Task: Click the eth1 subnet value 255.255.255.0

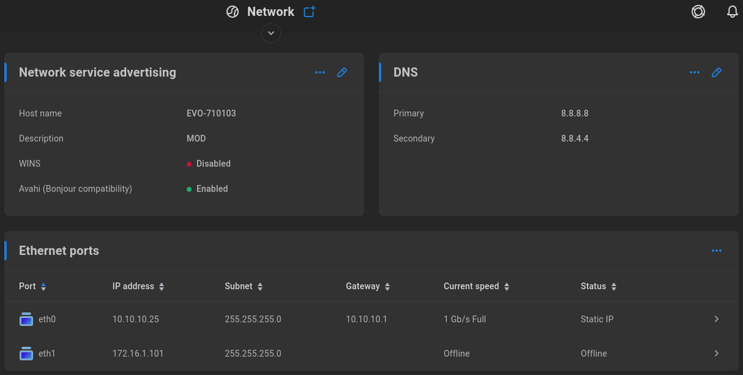Action: [x=253, y=354]
